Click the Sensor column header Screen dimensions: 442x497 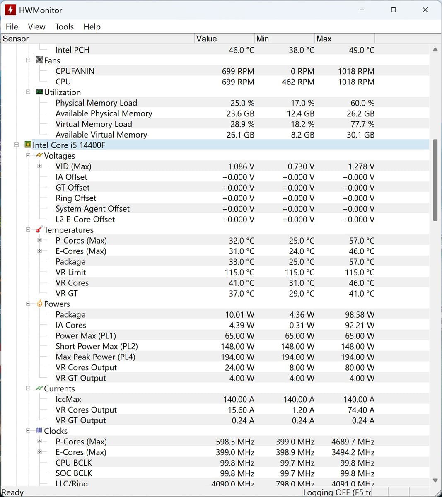[x=97, y=39]
